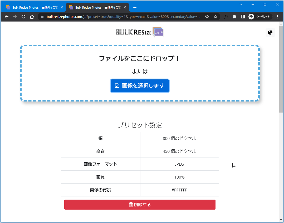284x223 pixels.
Task: Open the Chrome three-dot menu
Action: coord(277,17)
